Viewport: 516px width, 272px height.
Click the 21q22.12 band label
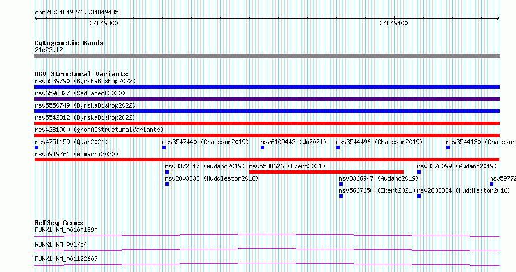49,50
